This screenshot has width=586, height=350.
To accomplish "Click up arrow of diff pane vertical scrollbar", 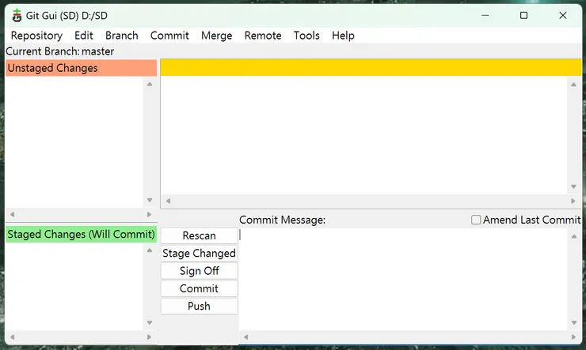I will coord(573,85).
